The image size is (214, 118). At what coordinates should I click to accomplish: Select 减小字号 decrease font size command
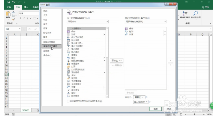[86, 90]
